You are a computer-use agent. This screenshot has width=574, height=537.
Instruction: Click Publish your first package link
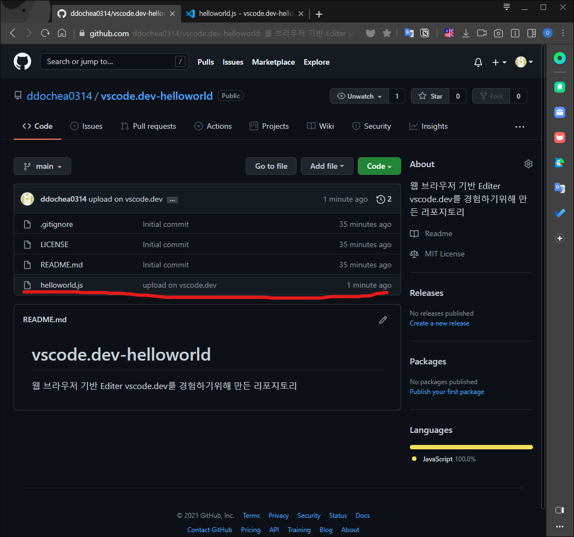(x=447, y=392)
